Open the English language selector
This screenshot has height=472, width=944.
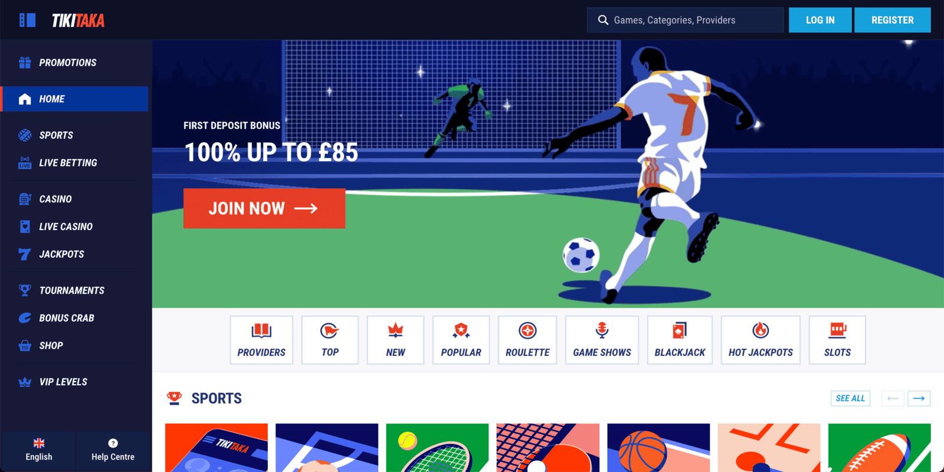tap(39, 450)
